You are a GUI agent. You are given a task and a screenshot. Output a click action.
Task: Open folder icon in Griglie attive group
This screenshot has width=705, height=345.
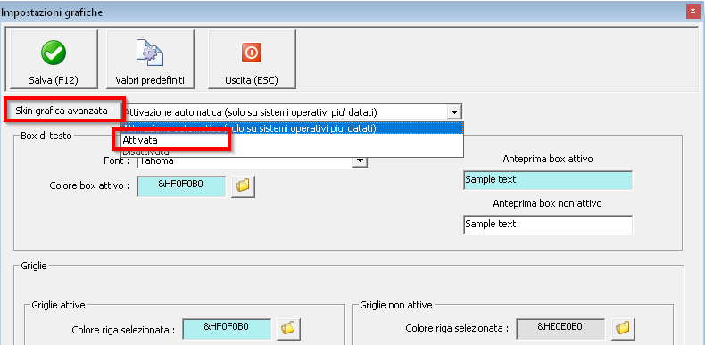pos(288,329)
